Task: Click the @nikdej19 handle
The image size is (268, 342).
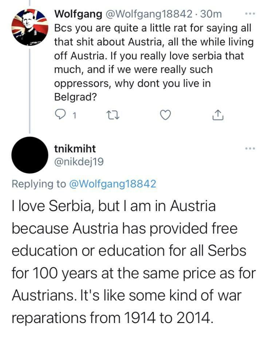Action: (79, 162)
